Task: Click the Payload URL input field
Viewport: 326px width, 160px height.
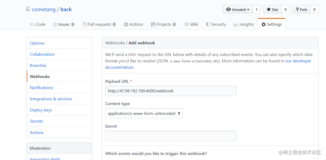Action: 171,91
